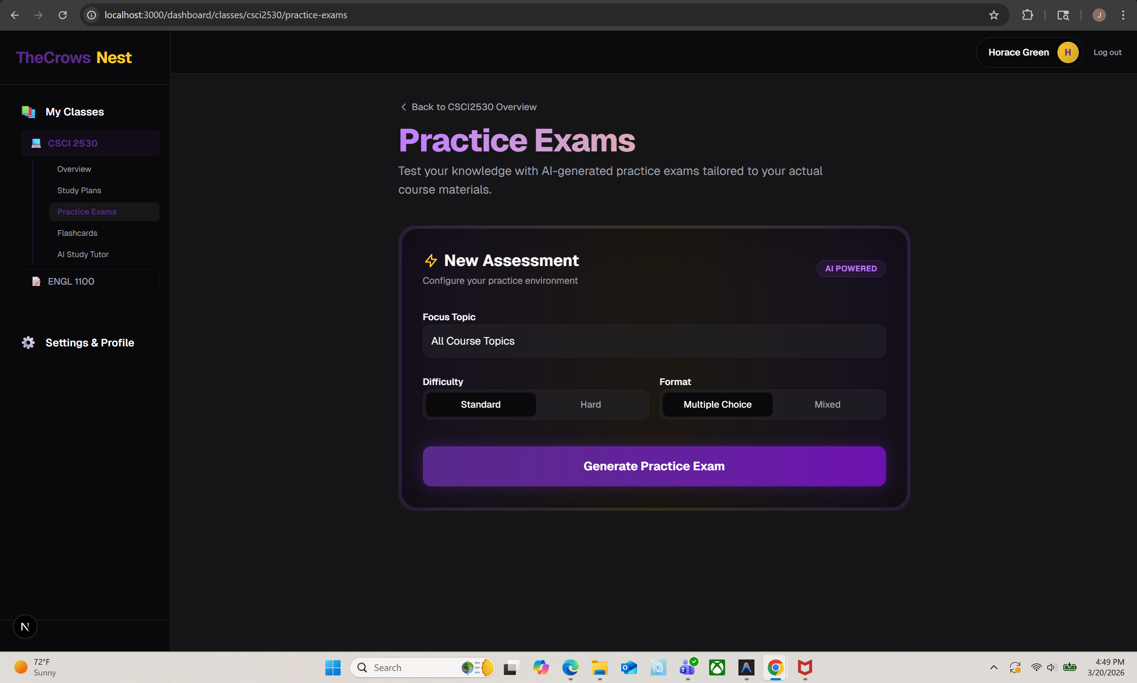This screenshot has width=1137, height=683.
Task: Click the lightning bolt icon beside New Assessment
Action: point(431,261)
